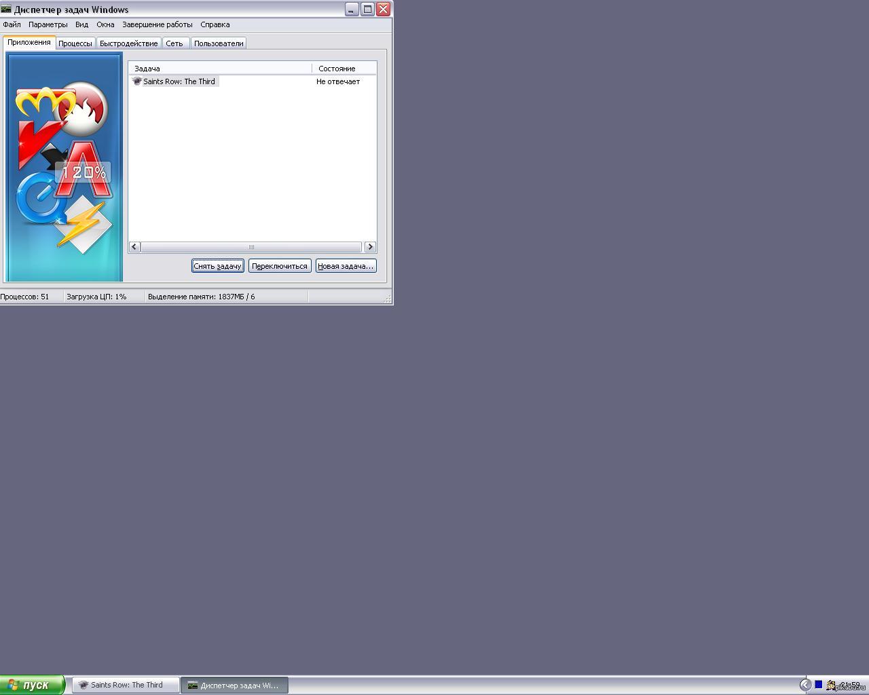Click the Переключиться button
Image resolution: width=869 pixels, height=695 pixels.
pos(280,266)
